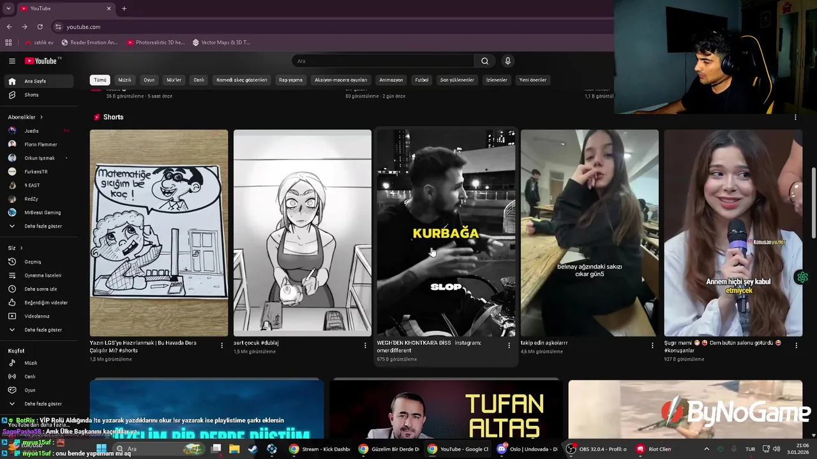The width and height of the screenshot is (817, 459).
Task: Expand the Abonelikler section arrow
Action: (41, 117)
